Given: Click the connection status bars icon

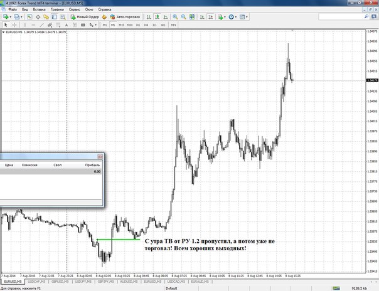Looking at the screenshot, I should 336,288.
